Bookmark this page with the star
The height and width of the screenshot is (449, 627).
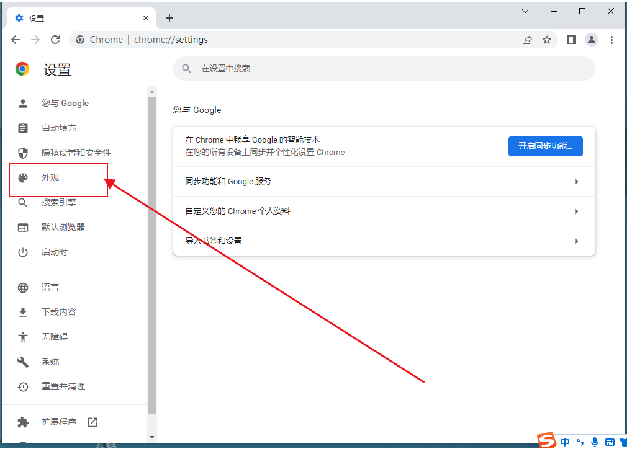pyautogui.click(x=547, y=40)
